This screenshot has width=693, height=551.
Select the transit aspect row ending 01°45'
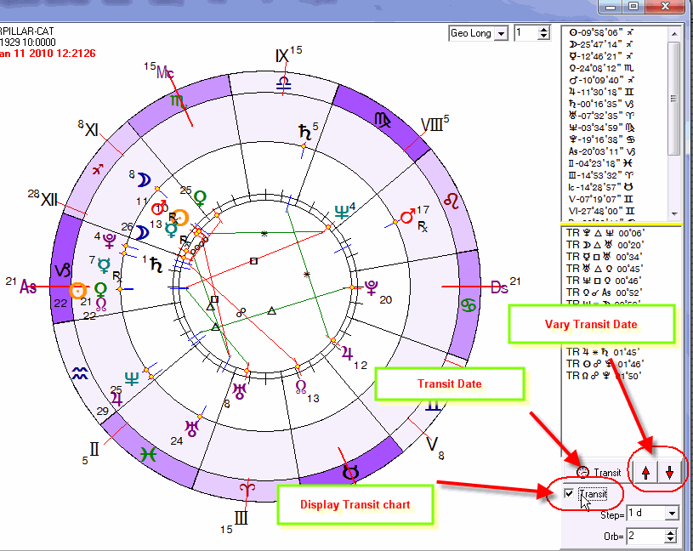click(x=605, y=349)
